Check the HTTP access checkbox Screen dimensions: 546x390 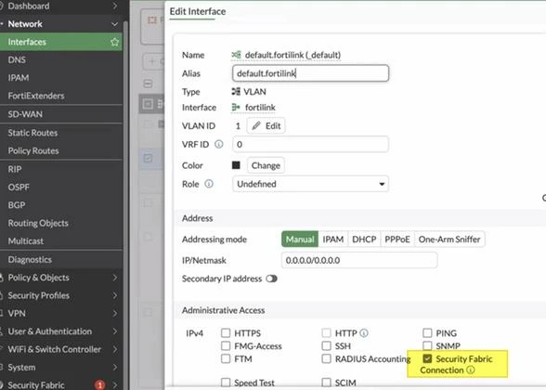coord(326,333)
